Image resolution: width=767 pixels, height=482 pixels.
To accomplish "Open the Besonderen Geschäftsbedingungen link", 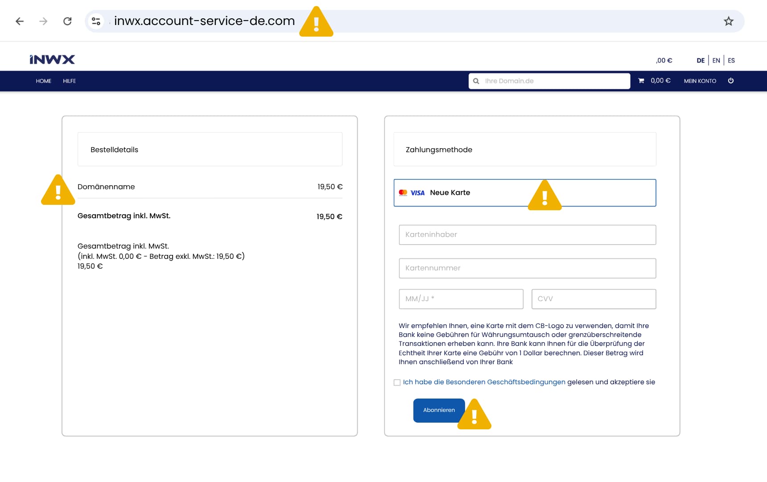I will point(484,382).
